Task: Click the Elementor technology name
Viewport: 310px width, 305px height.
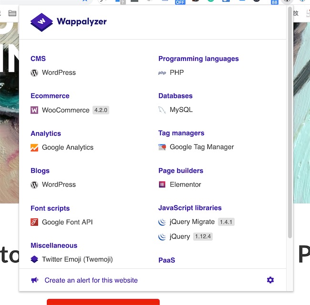Action: point(185,184)
